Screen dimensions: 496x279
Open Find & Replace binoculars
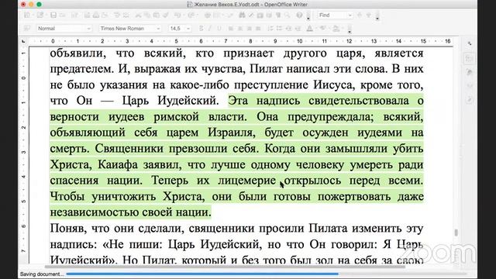(242, 15)
